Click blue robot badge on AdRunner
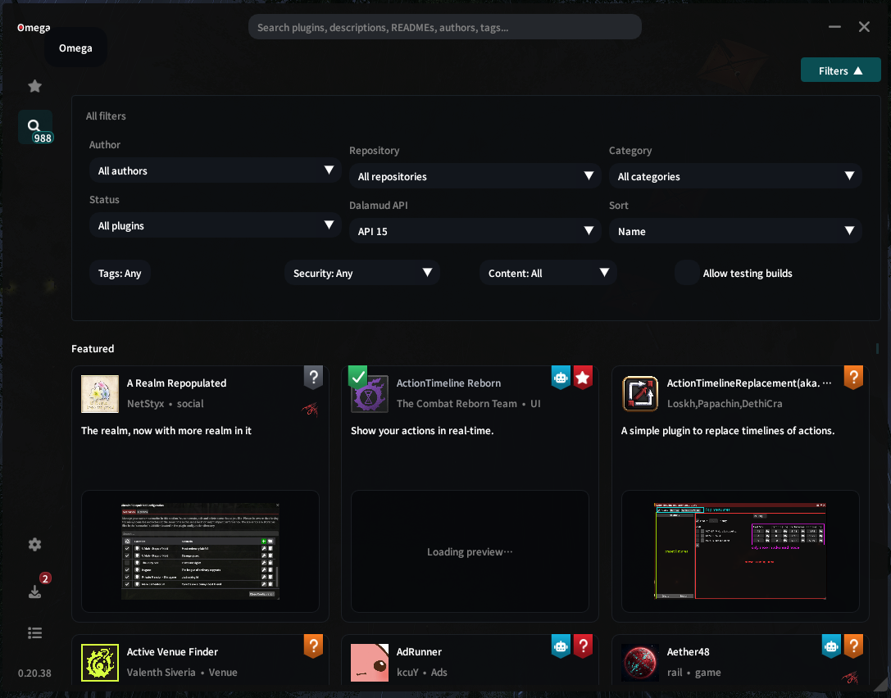This screenshot has width=891, height=698. click(x=561, y=646)
